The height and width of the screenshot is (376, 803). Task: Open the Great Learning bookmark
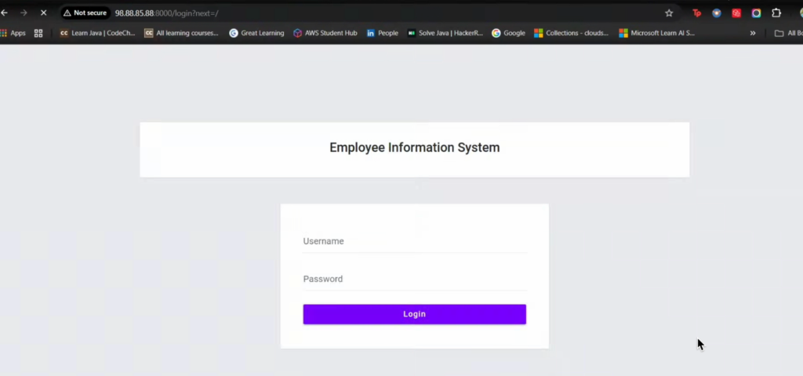(256, 34)
